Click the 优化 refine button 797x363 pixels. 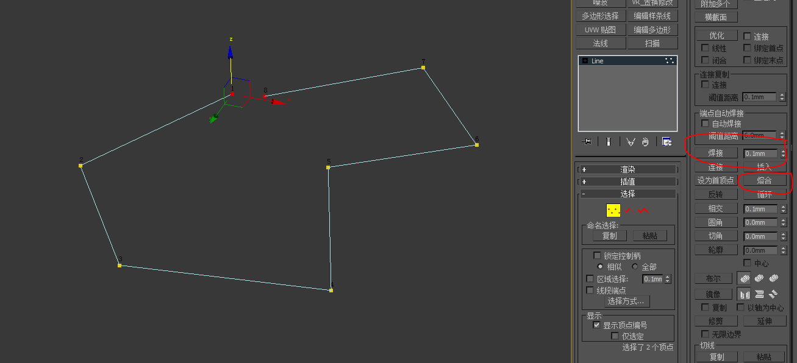(716, 36)
